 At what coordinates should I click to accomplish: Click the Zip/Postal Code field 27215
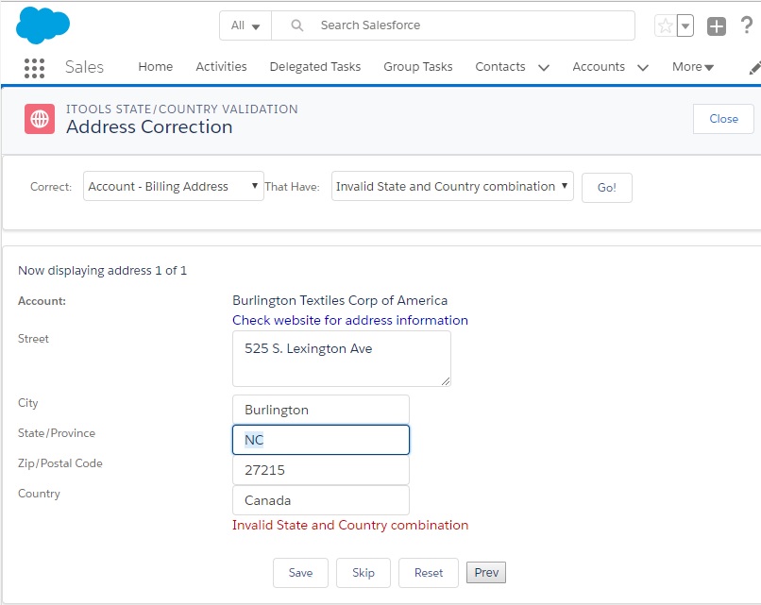(321, 470)
